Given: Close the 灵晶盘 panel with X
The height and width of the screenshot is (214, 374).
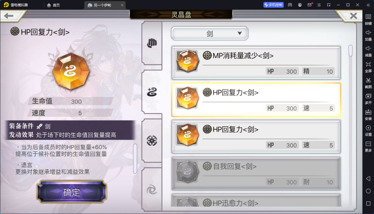Looking at the screenshot, I should point(353,16).
